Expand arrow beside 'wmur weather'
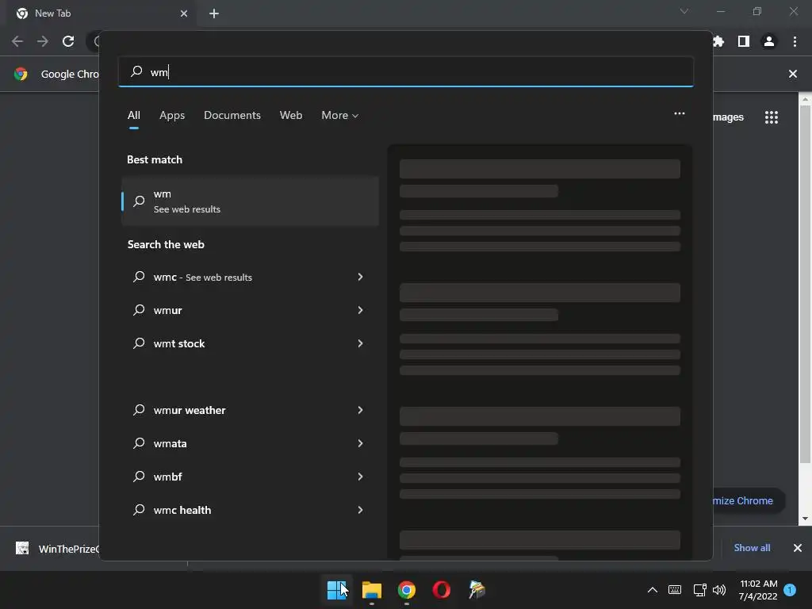The height and width of the screenshot is (609, 812). [x=361, y=410]
